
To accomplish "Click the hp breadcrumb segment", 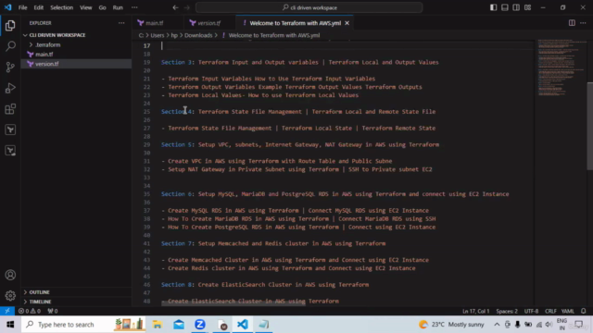I will click(x=174, y=35).
